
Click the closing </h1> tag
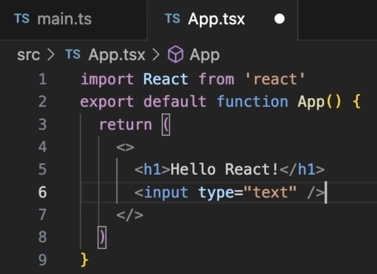(x=302, y=169)
